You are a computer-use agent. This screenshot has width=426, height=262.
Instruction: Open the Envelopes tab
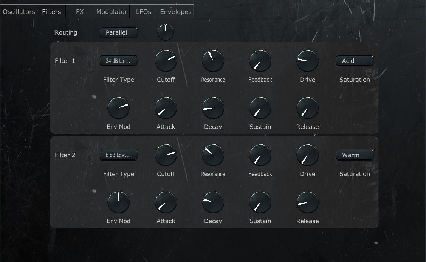click(175, 12)
